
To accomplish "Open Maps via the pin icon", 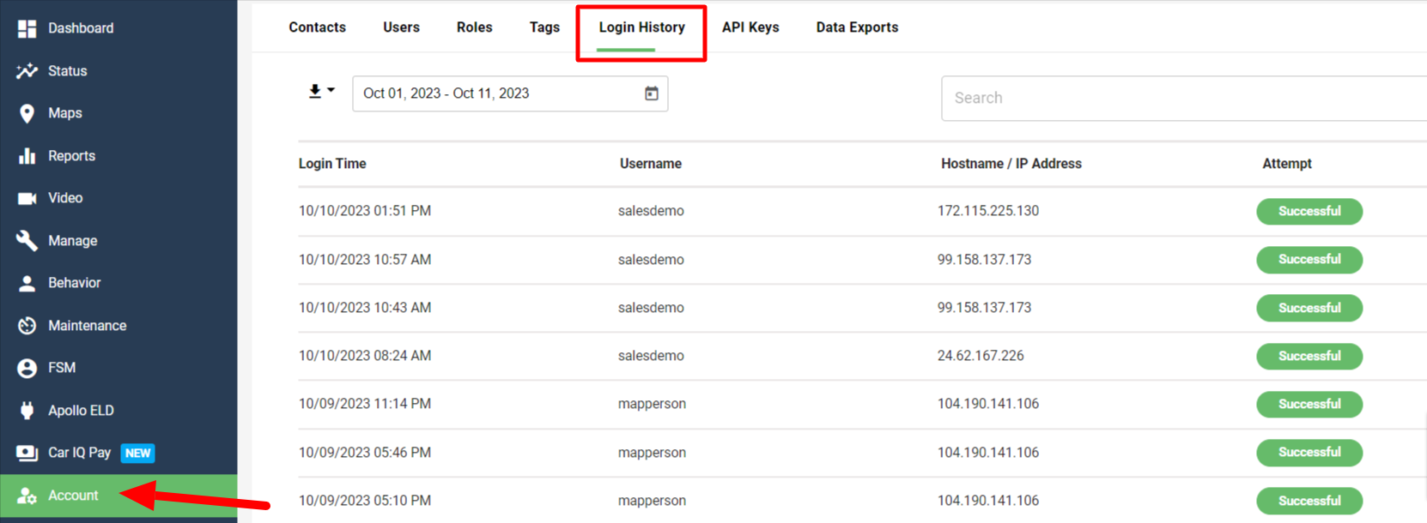I will click(27, 113).
